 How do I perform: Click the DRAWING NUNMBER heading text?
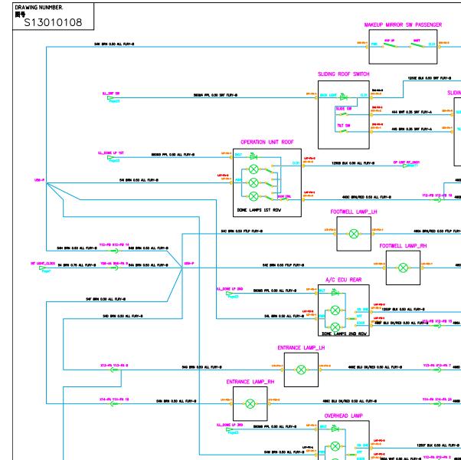click(39, 8)
